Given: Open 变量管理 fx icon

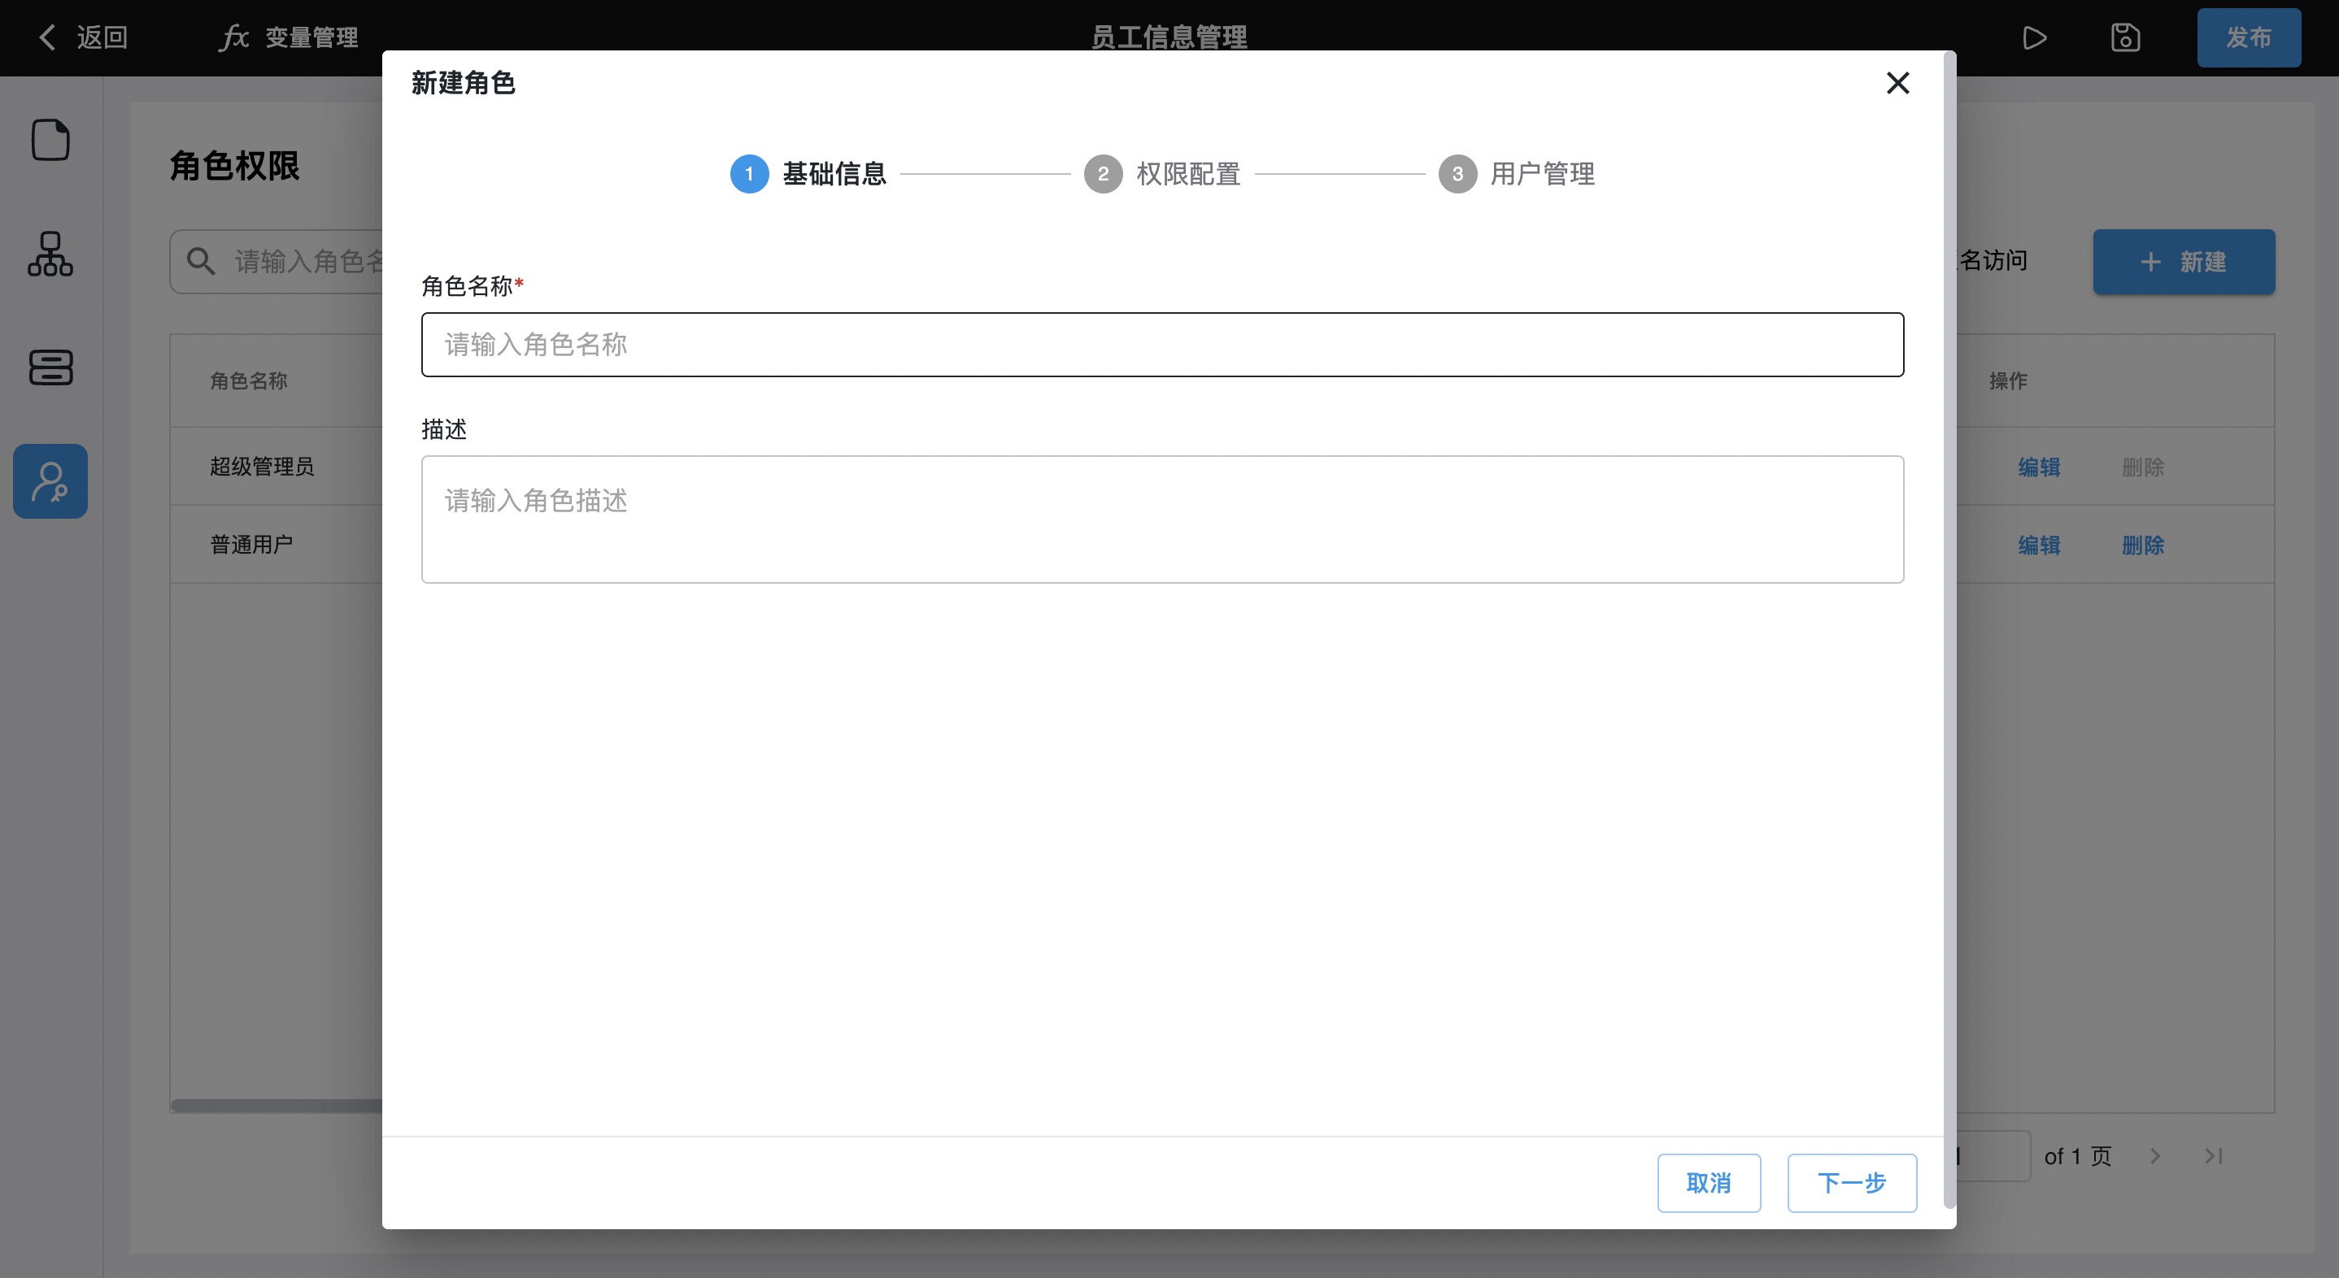Looking at the screenshot, I should pos(233,37).
